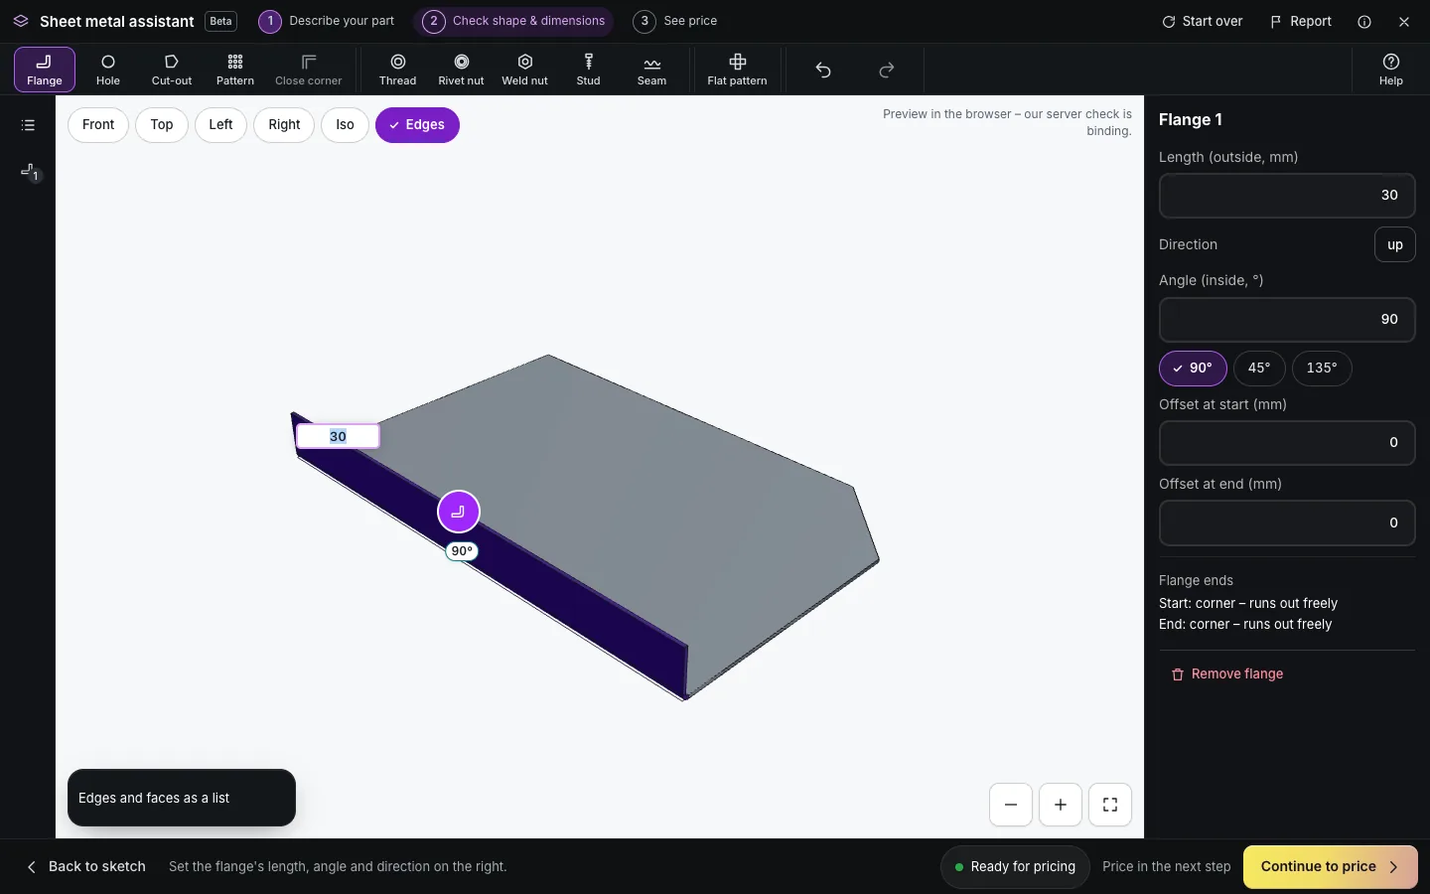Click the Length (outside, mm) field

click(x=1287, y=196)
